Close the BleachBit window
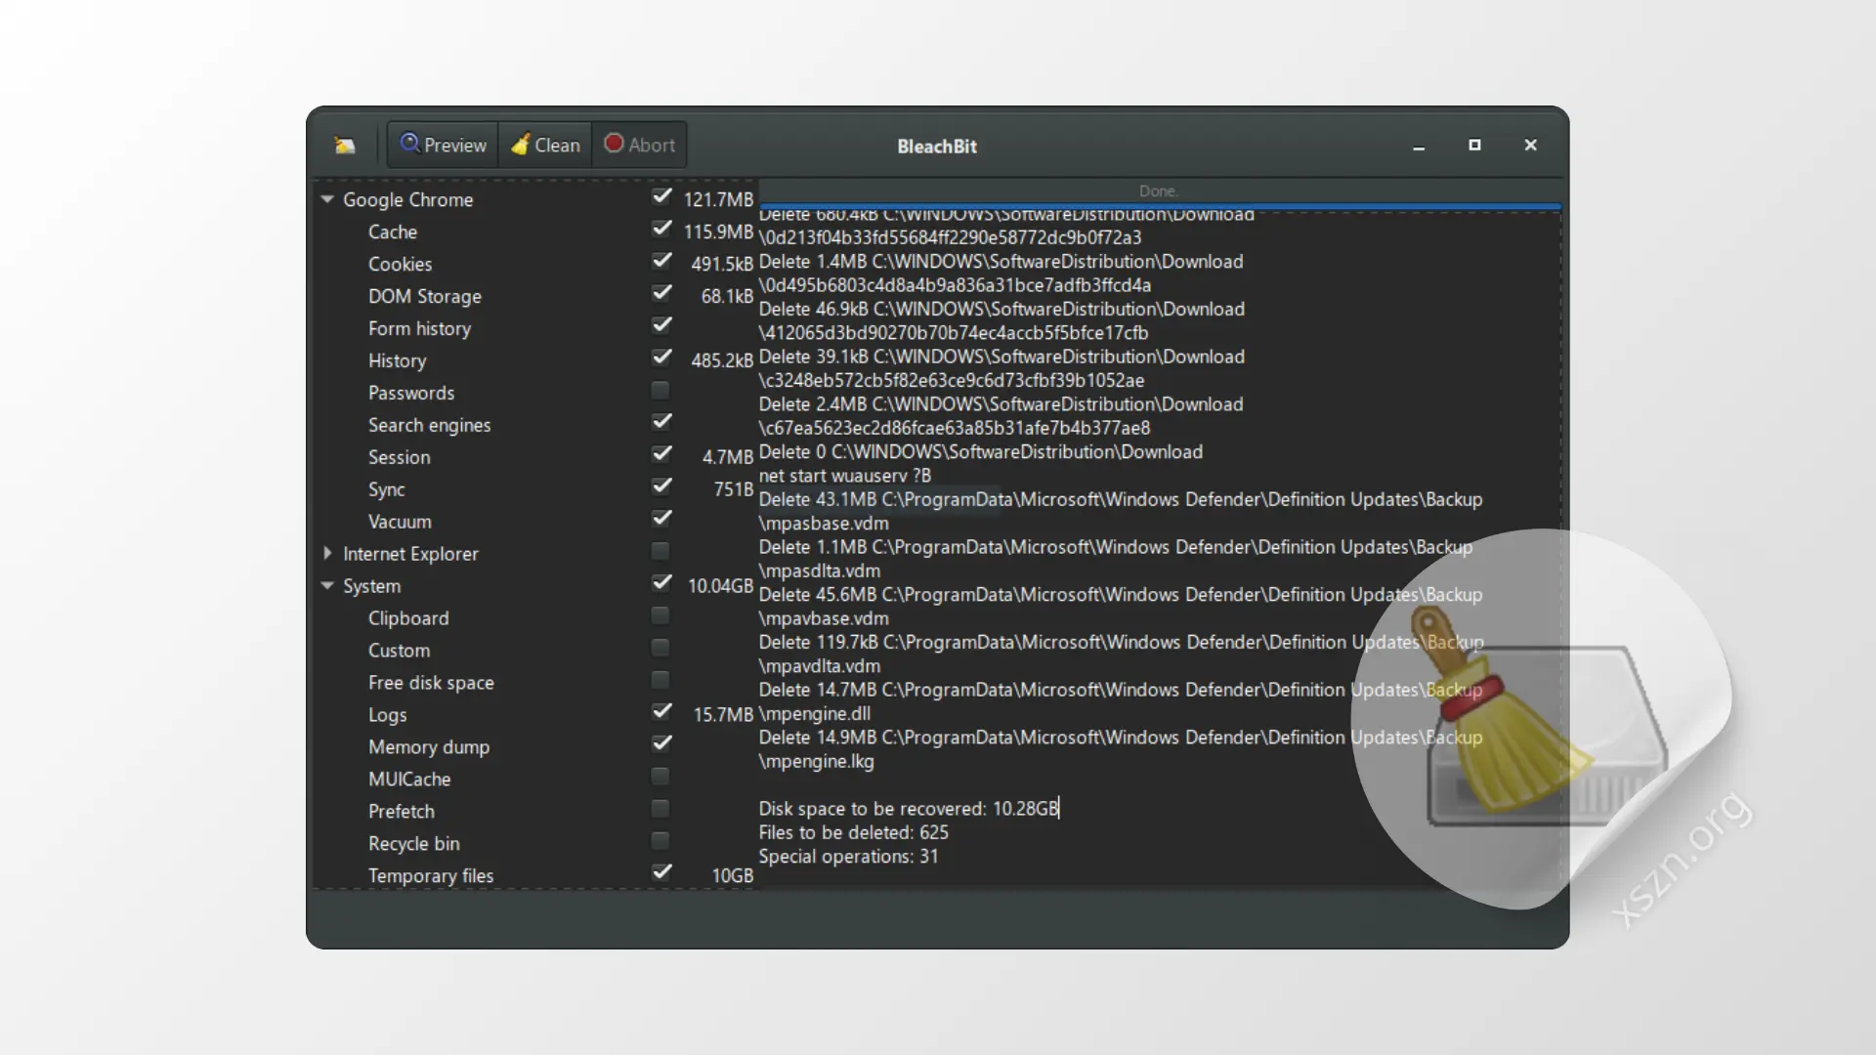Viewport: 1876px width, 1055px height. [1530, 145]
